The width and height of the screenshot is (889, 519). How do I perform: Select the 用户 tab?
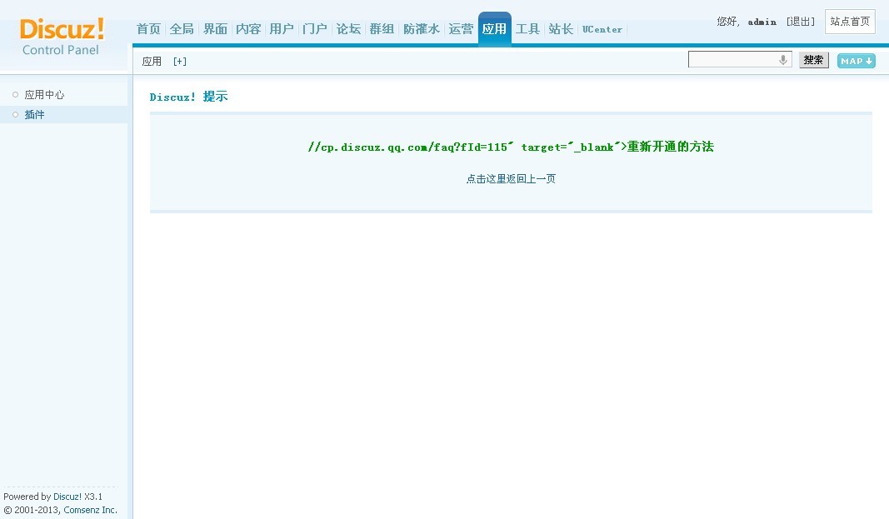pos(282,29)
